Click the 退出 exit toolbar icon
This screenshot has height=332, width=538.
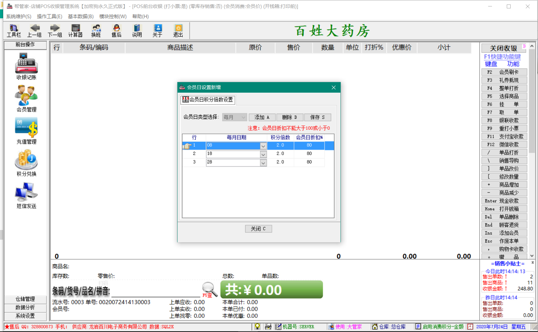(178, 31)
